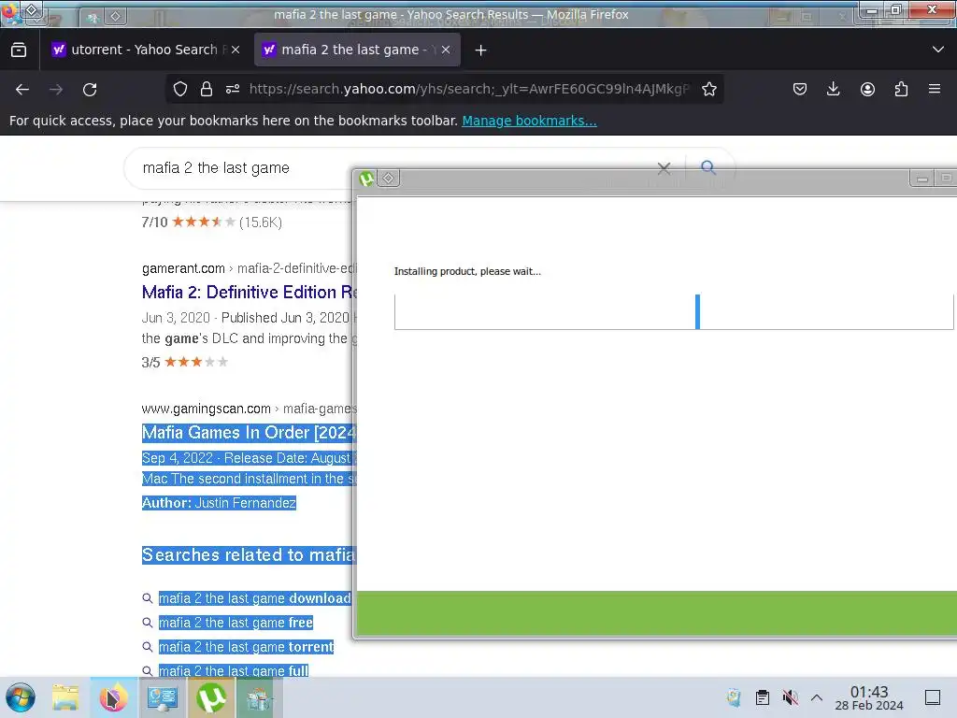Screen dimensions: 957x718
Task: Open Firefox View icon beside the tabs
Action: point(19,50)
